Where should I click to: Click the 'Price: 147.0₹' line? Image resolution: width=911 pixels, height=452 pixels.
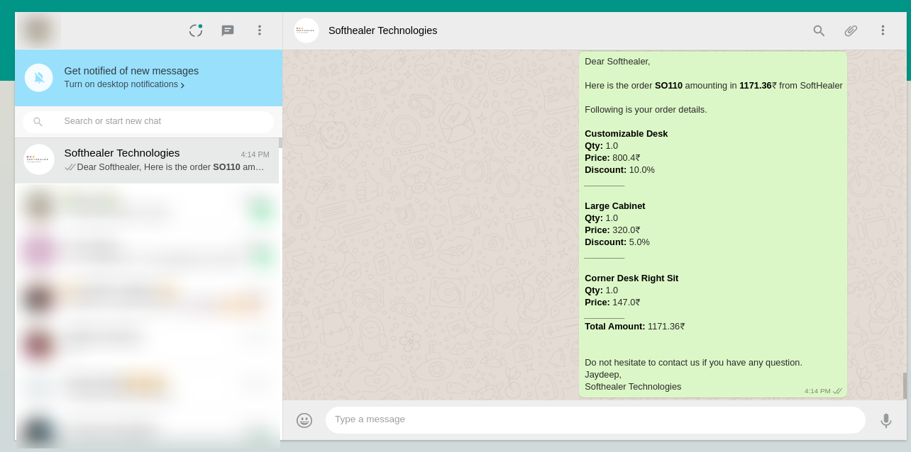click(x=612, y=303)
